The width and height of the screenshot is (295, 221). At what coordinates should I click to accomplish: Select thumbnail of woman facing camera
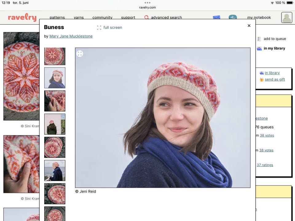[55, 78]
